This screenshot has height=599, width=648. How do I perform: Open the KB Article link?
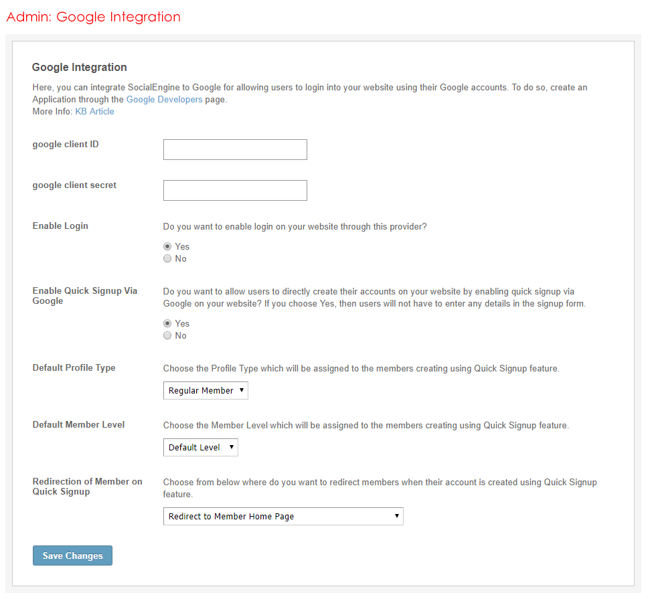pyautogui.click(x=94, y=112)
